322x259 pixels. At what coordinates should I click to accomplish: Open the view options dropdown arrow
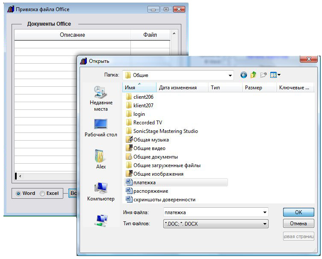pos(279,75)
